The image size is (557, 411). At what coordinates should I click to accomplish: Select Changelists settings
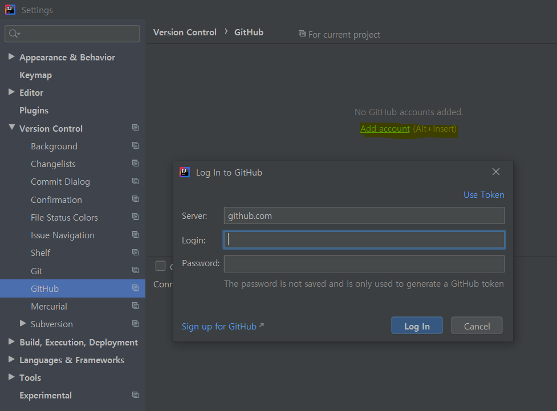(53, 164)
